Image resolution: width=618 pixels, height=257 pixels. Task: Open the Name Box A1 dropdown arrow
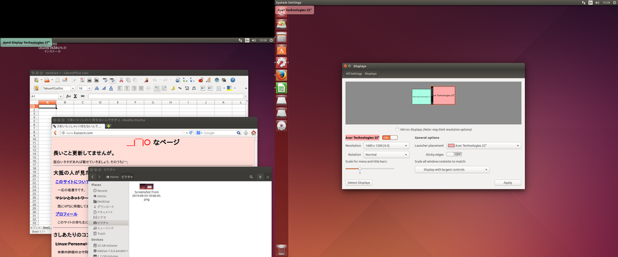click(60, 96)
